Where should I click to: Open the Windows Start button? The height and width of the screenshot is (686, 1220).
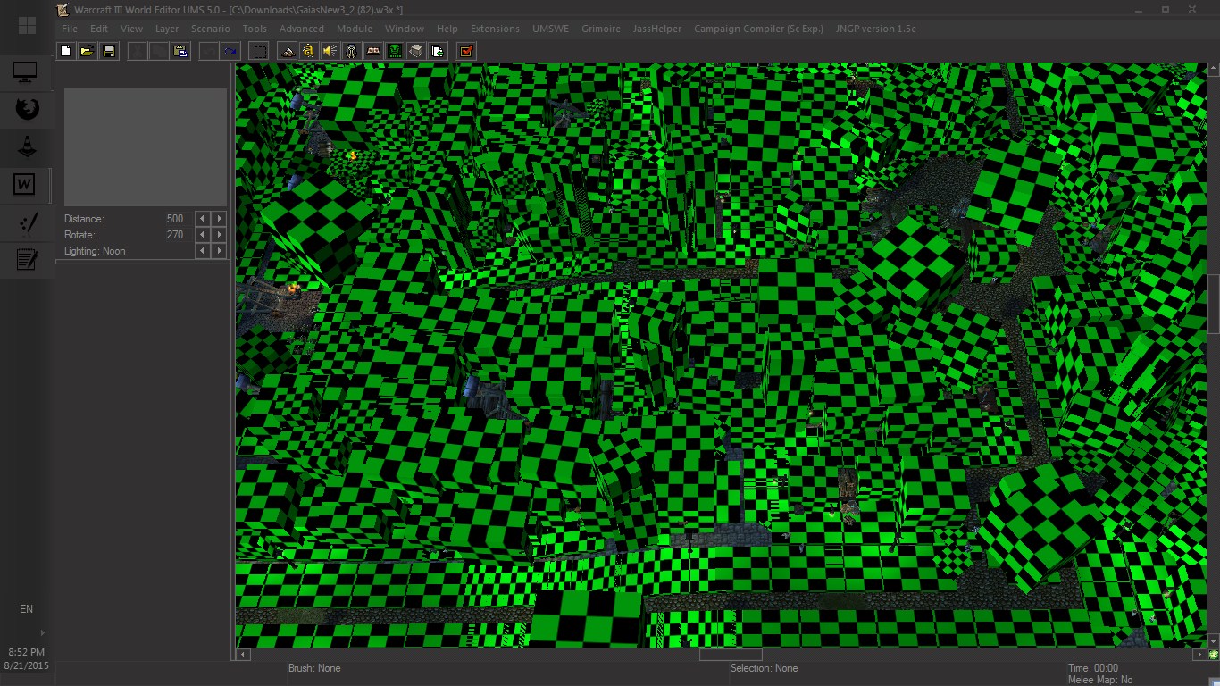(27, 26)
